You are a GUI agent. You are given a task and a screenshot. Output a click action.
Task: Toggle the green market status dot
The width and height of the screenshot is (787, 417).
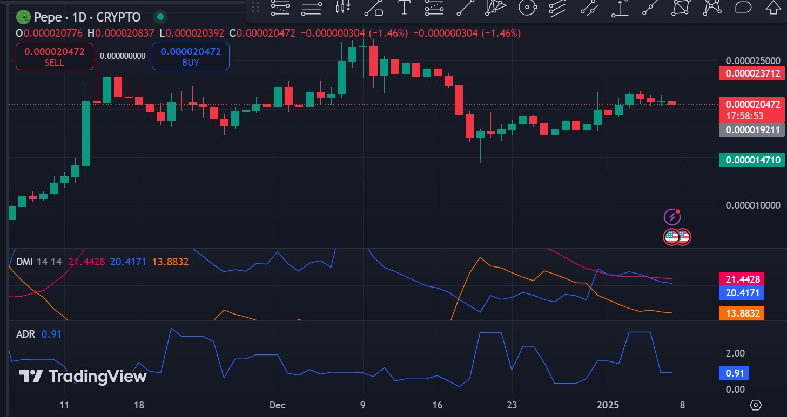159,18
